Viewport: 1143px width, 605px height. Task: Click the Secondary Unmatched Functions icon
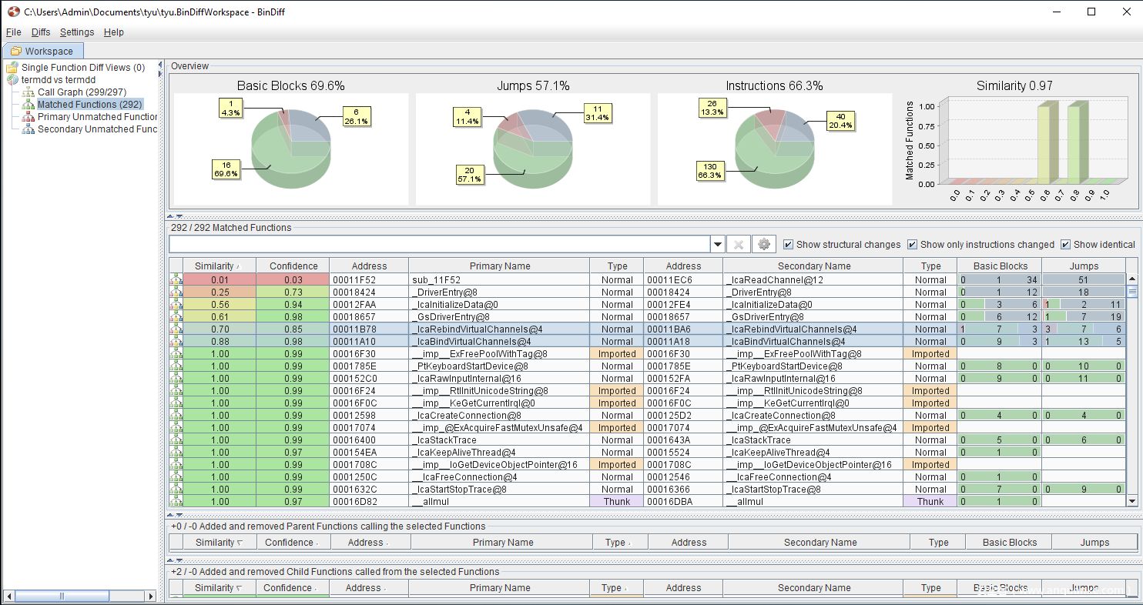coord(28,129)
